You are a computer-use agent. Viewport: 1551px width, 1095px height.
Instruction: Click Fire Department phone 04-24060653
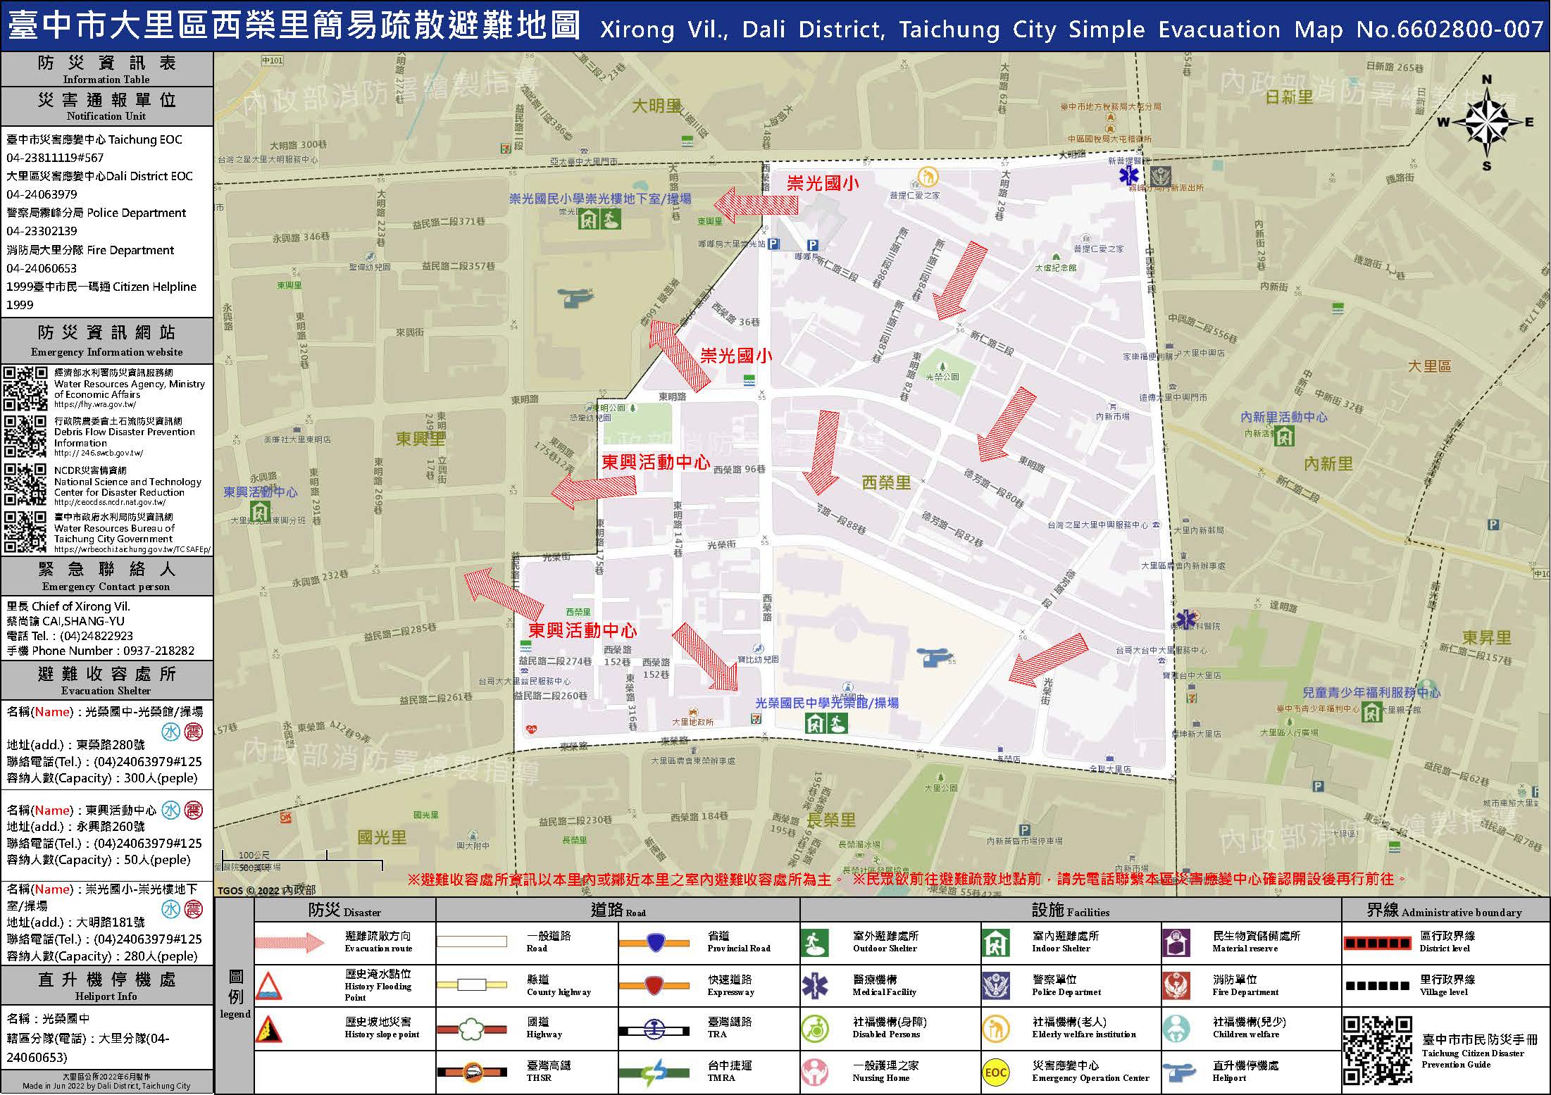point(42,268)
